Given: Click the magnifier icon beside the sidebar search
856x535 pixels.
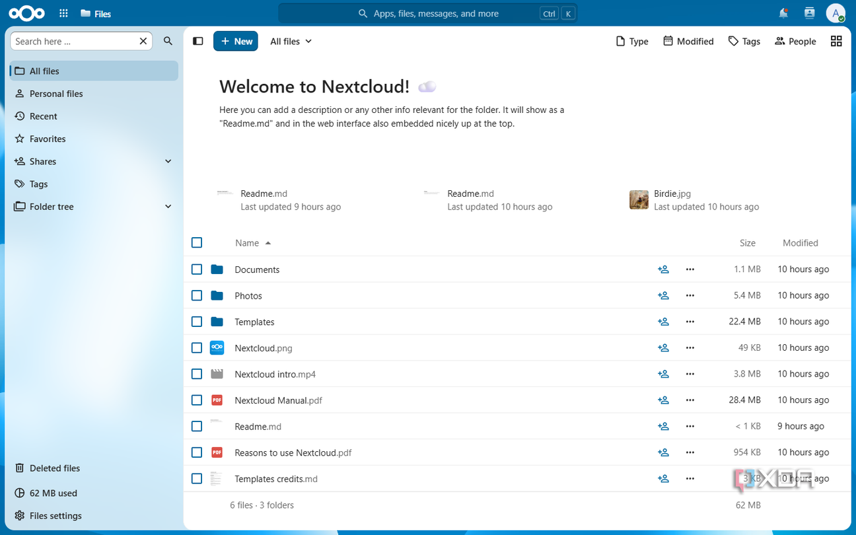Looking at the screenshot, I should coord(168,41).
